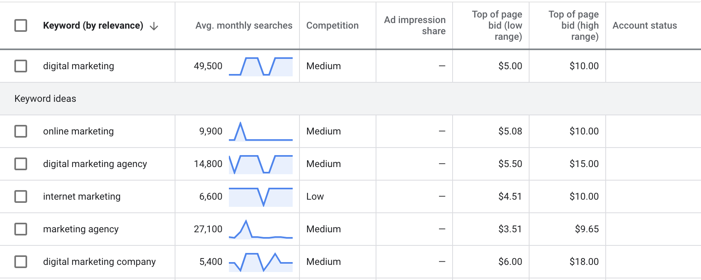The width and height of the screenshot is (701, 280).
Task: Click the trend chart for online marketing
Action: click(261, 132)
